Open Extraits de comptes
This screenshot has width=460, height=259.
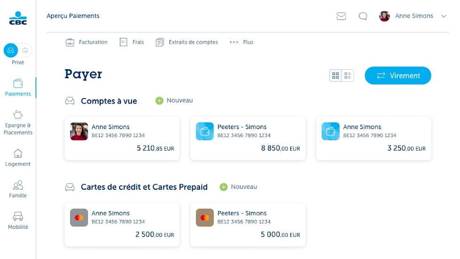187,42
